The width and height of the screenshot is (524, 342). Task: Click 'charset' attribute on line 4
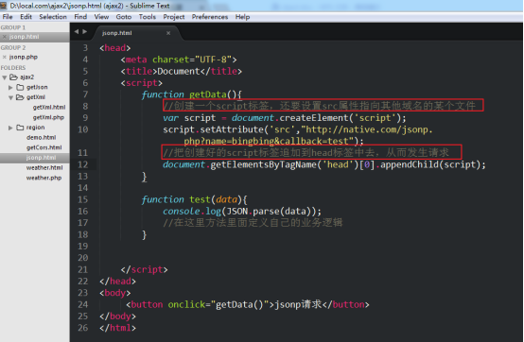point(171,60)
